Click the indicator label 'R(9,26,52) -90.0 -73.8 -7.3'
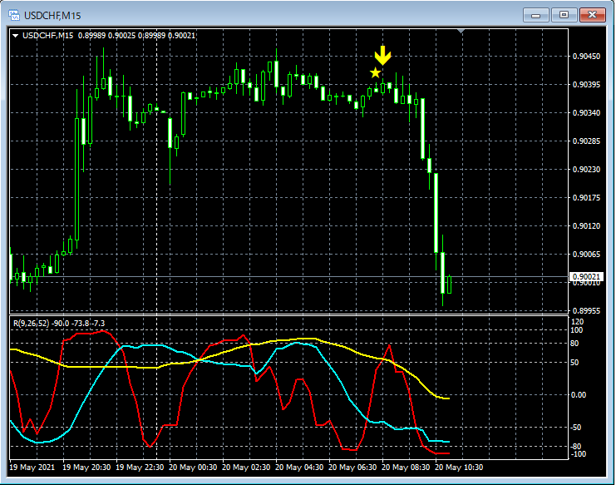This screenshot has height=485, width=616. 59,324
